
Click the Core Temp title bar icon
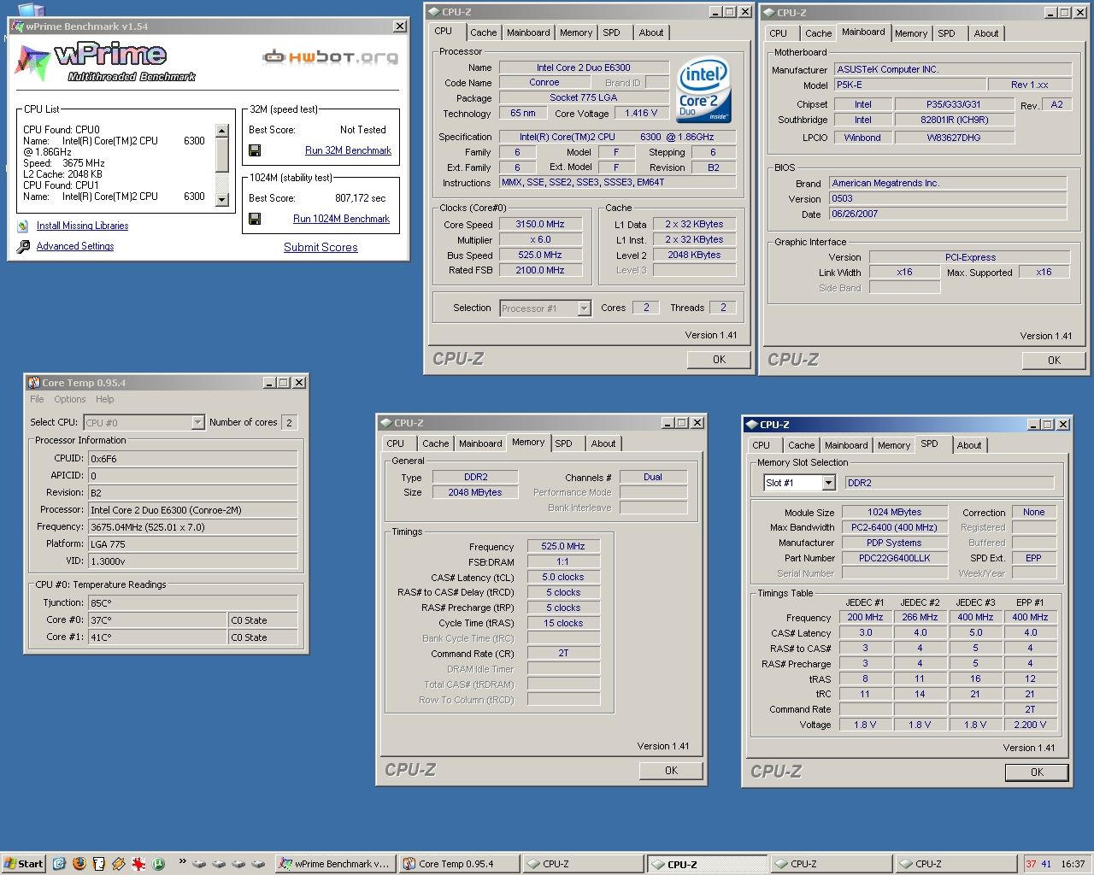[34, 383]
